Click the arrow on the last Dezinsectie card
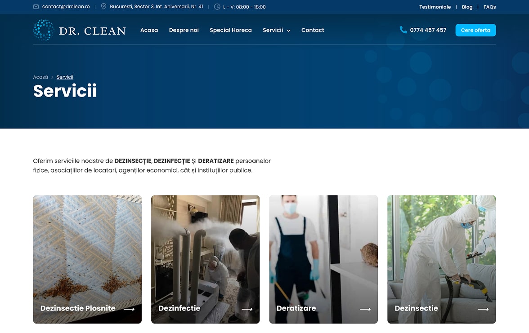Viewport: 529px width, 333px height. pos(484,309)
